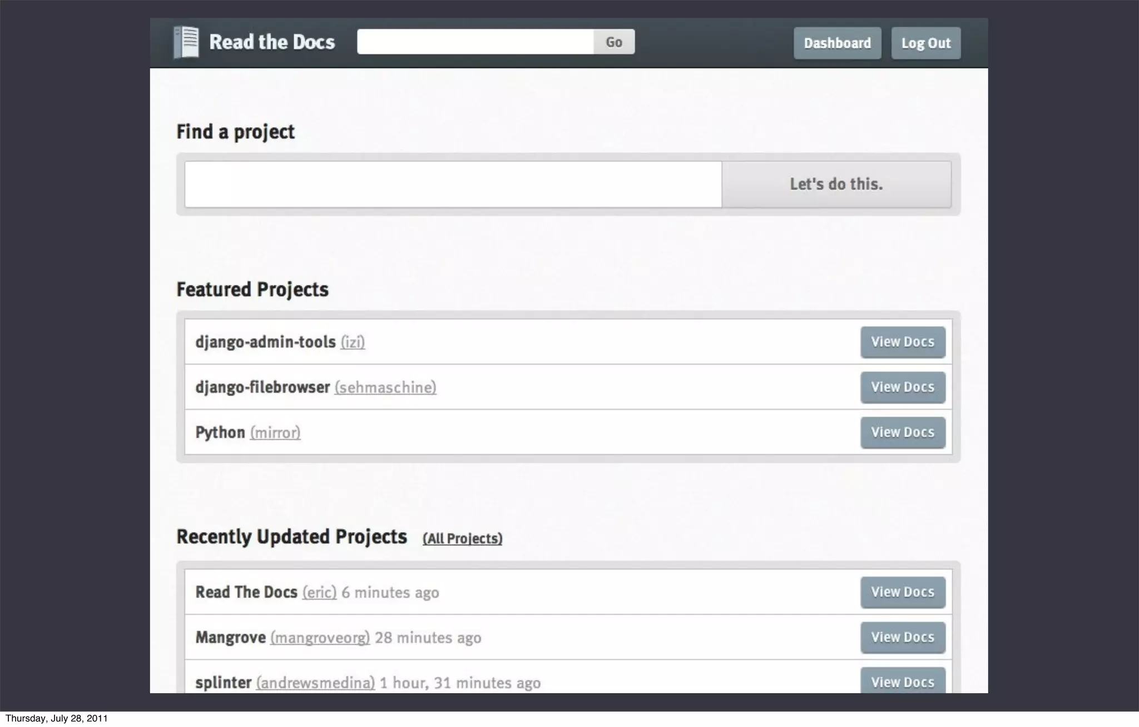
Task: Visit the sehmaschine user link
Action: [x=385, y=387]
